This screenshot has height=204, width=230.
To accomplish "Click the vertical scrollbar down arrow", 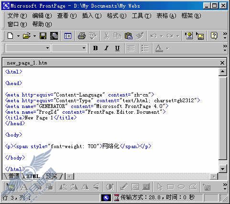I will click(222, 169).
